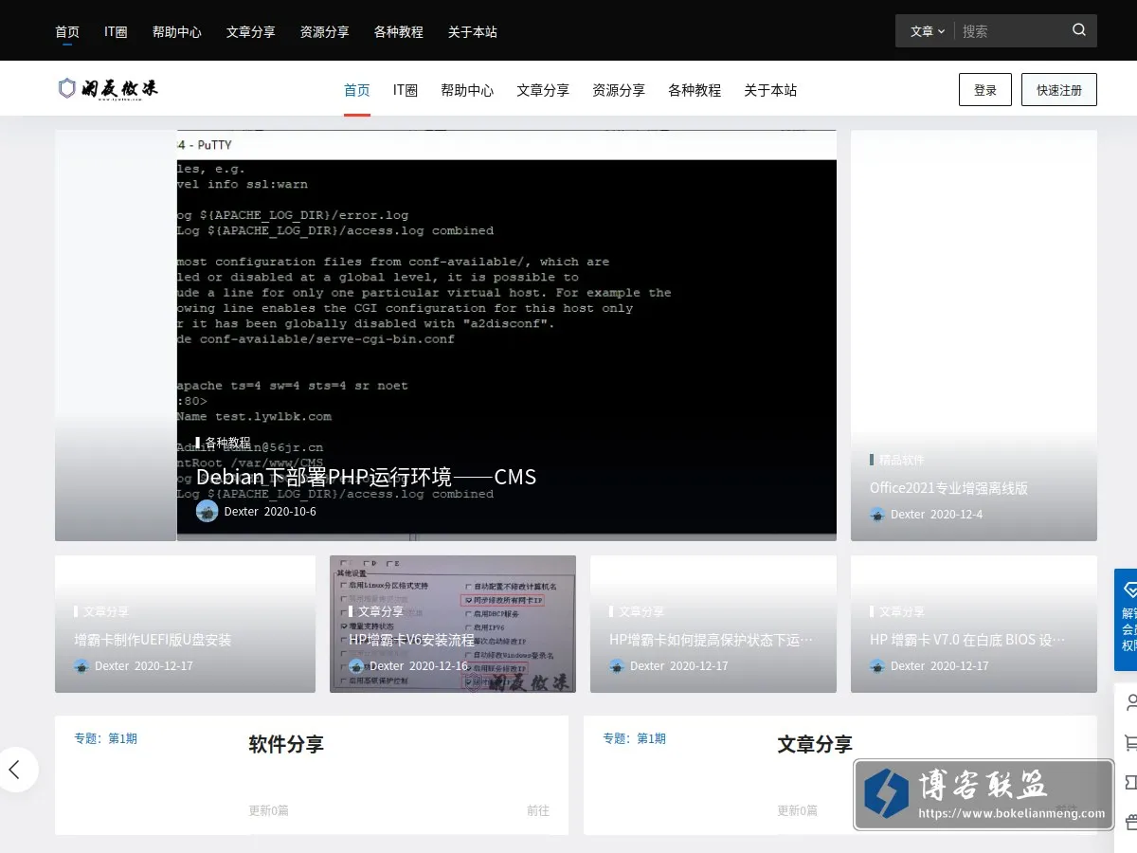Open 帮助中心 in the black top bar
1137x853 pixels.
(177, 31)
